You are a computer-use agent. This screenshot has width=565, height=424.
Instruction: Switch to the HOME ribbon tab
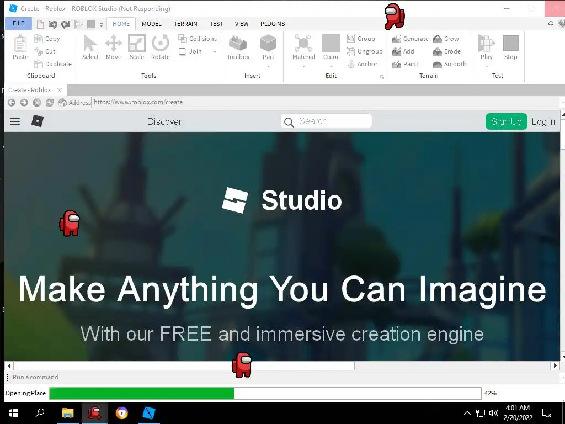pos(121,24)
